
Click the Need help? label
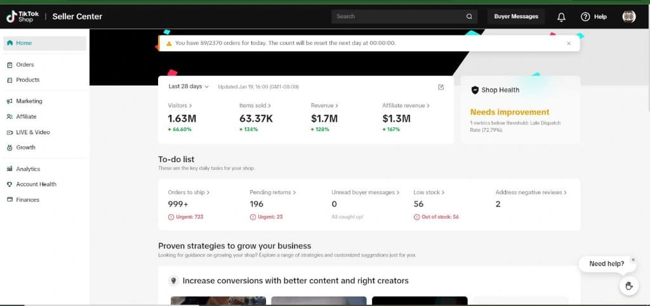606,264
